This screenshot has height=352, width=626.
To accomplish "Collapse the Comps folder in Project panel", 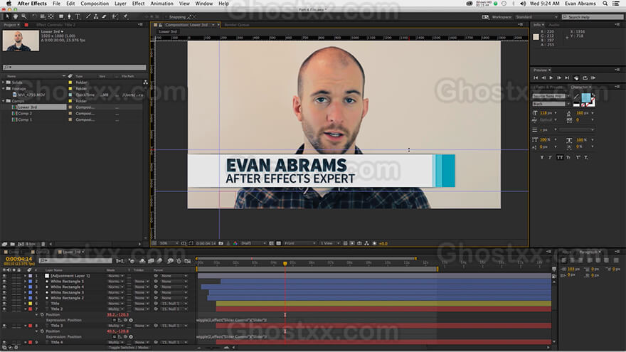I will coord(4,101).
